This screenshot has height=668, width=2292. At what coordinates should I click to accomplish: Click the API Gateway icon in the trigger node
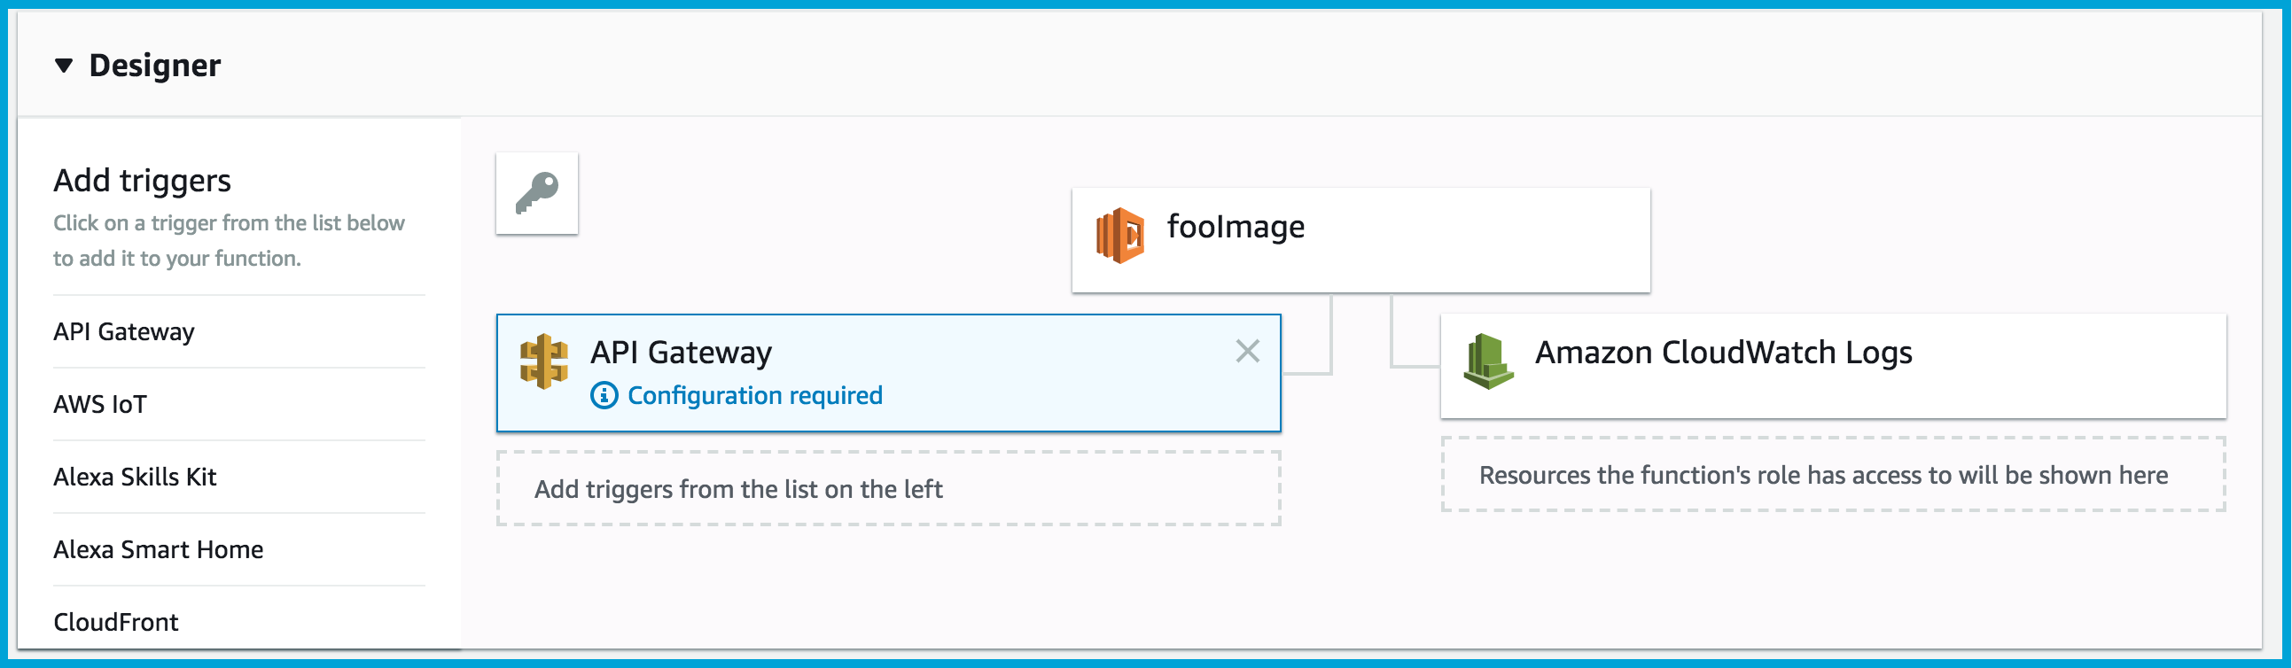pyautogui.click(x=544, y=361)
